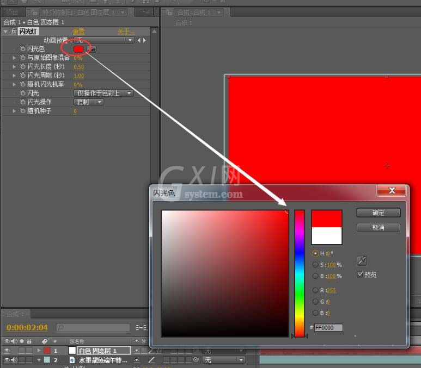Viewport: 421px width, 368px height.
Task: Open the parent dropdown of layer 2
Action: point(224,360)
